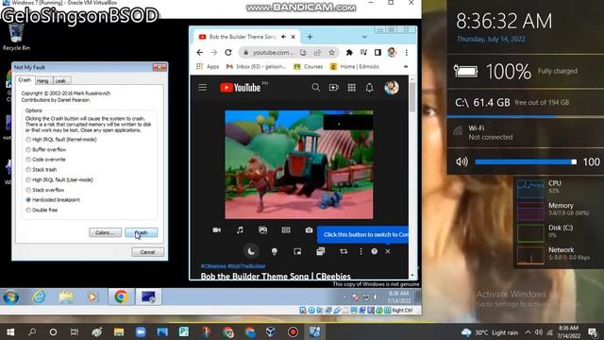Open the help question-mark icon below video
604x340 pixels.
[374, 251]
